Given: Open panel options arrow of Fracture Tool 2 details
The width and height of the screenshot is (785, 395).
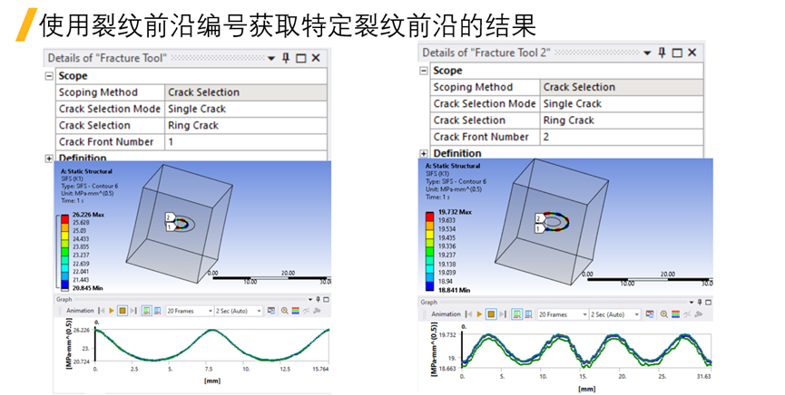Looking at the screenshot, I should tap(647, 53).
